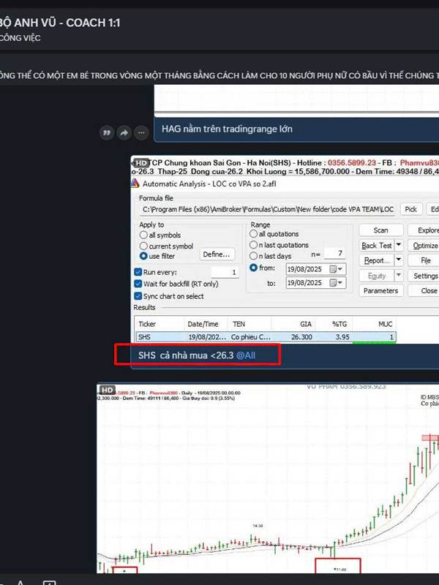Click the CÔNG VIỆC label under group title
Viewport: 439px width, 585px height.
point(20,38)
